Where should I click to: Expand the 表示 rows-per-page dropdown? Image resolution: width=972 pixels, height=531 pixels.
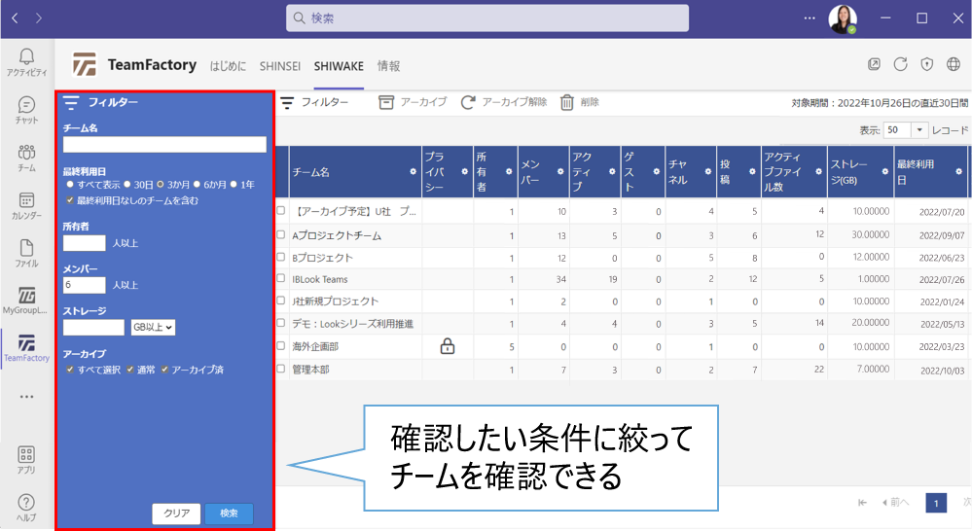click(x=919, y=129)
